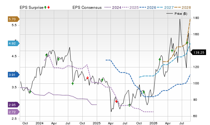Click the green surprise arrow near August 2024
210x125 pixels.
pos(73,83)
